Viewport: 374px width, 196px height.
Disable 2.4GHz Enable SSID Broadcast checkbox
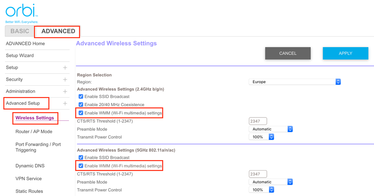point(81,97)
